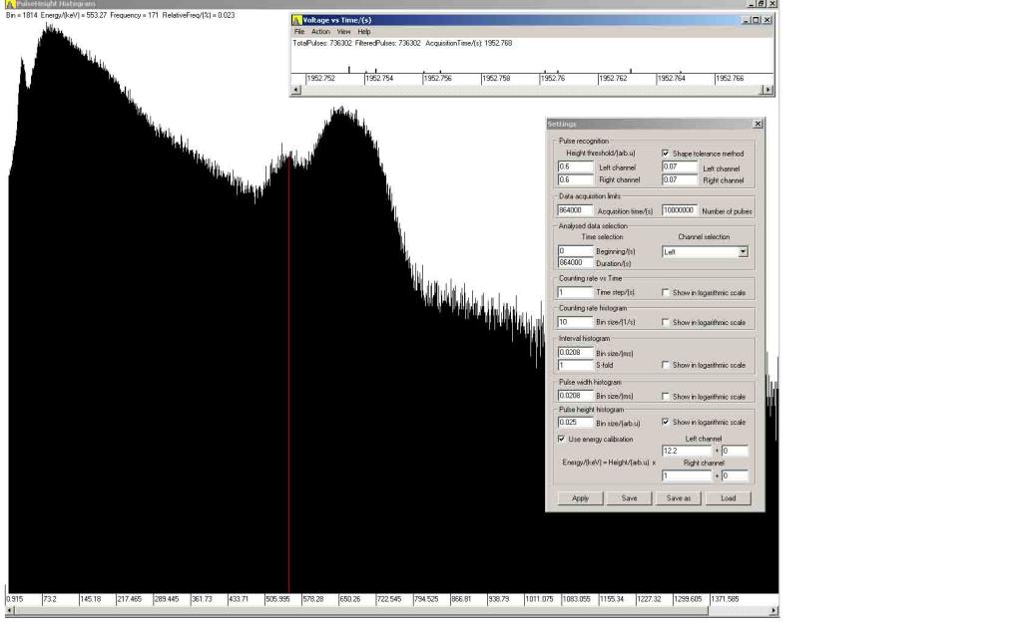Viewport: 1022px width, 638px height.
Task: Open the Channel selection dropdown
Action: tap(743, 253)
